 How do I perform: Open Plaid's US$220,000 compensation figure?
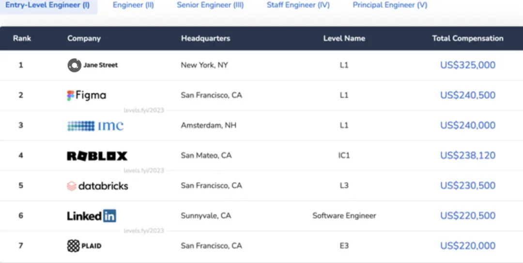click(x=468, y=246)
